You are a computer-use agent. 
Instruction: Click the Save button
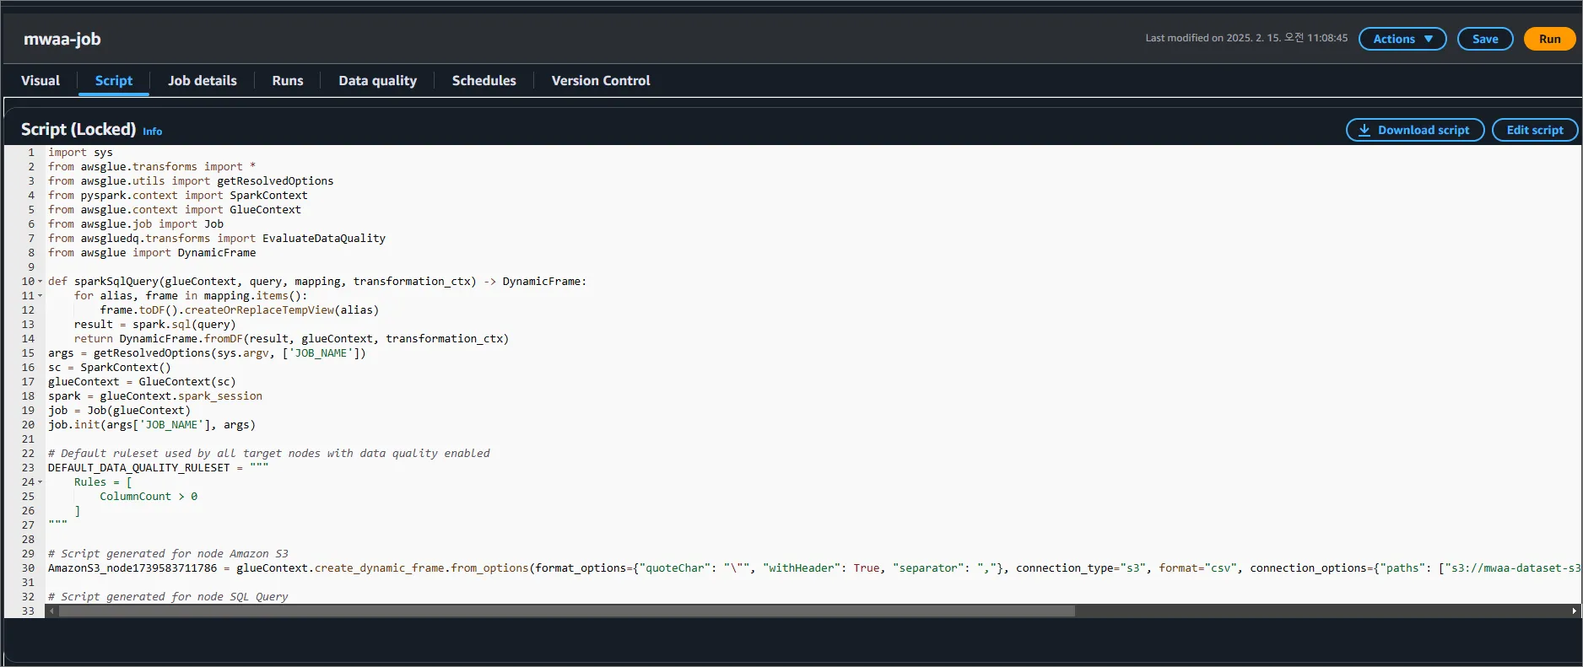point(1485,39)
